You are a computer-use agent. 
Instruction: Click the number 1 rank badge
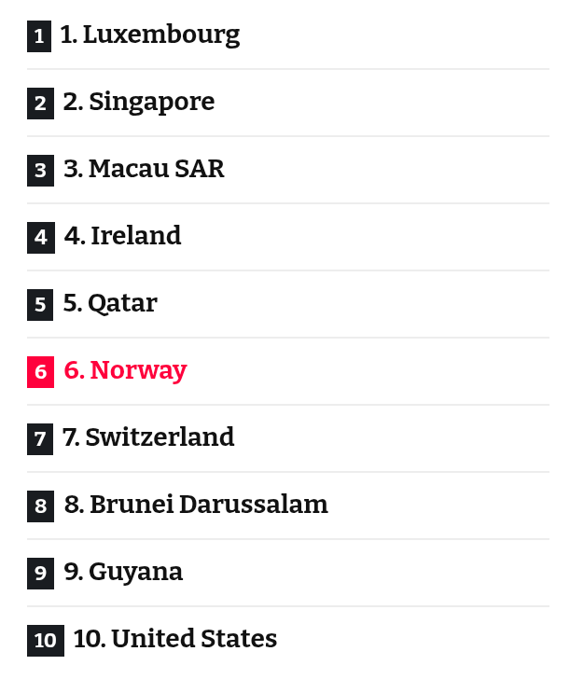39,36
